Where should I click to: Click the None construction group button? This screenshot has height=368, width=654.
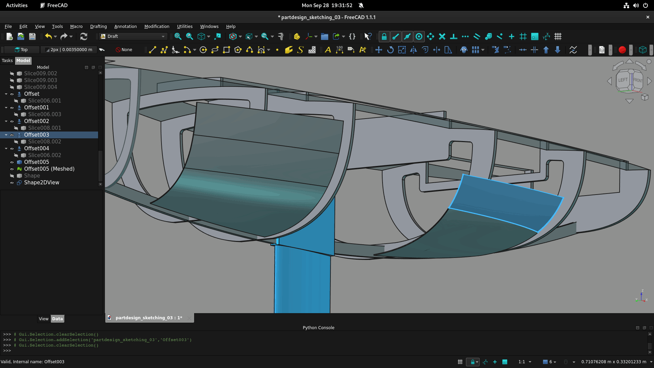point(124,50)
